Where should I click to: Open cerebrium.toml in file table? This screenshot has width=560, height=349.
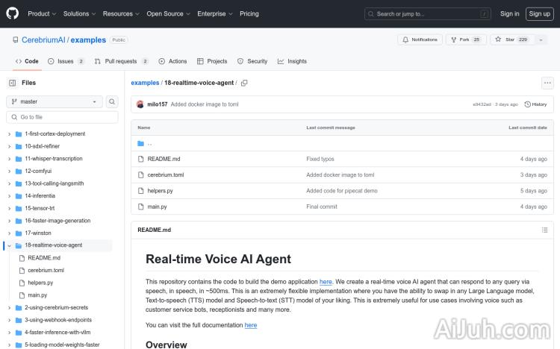[165, 174]
